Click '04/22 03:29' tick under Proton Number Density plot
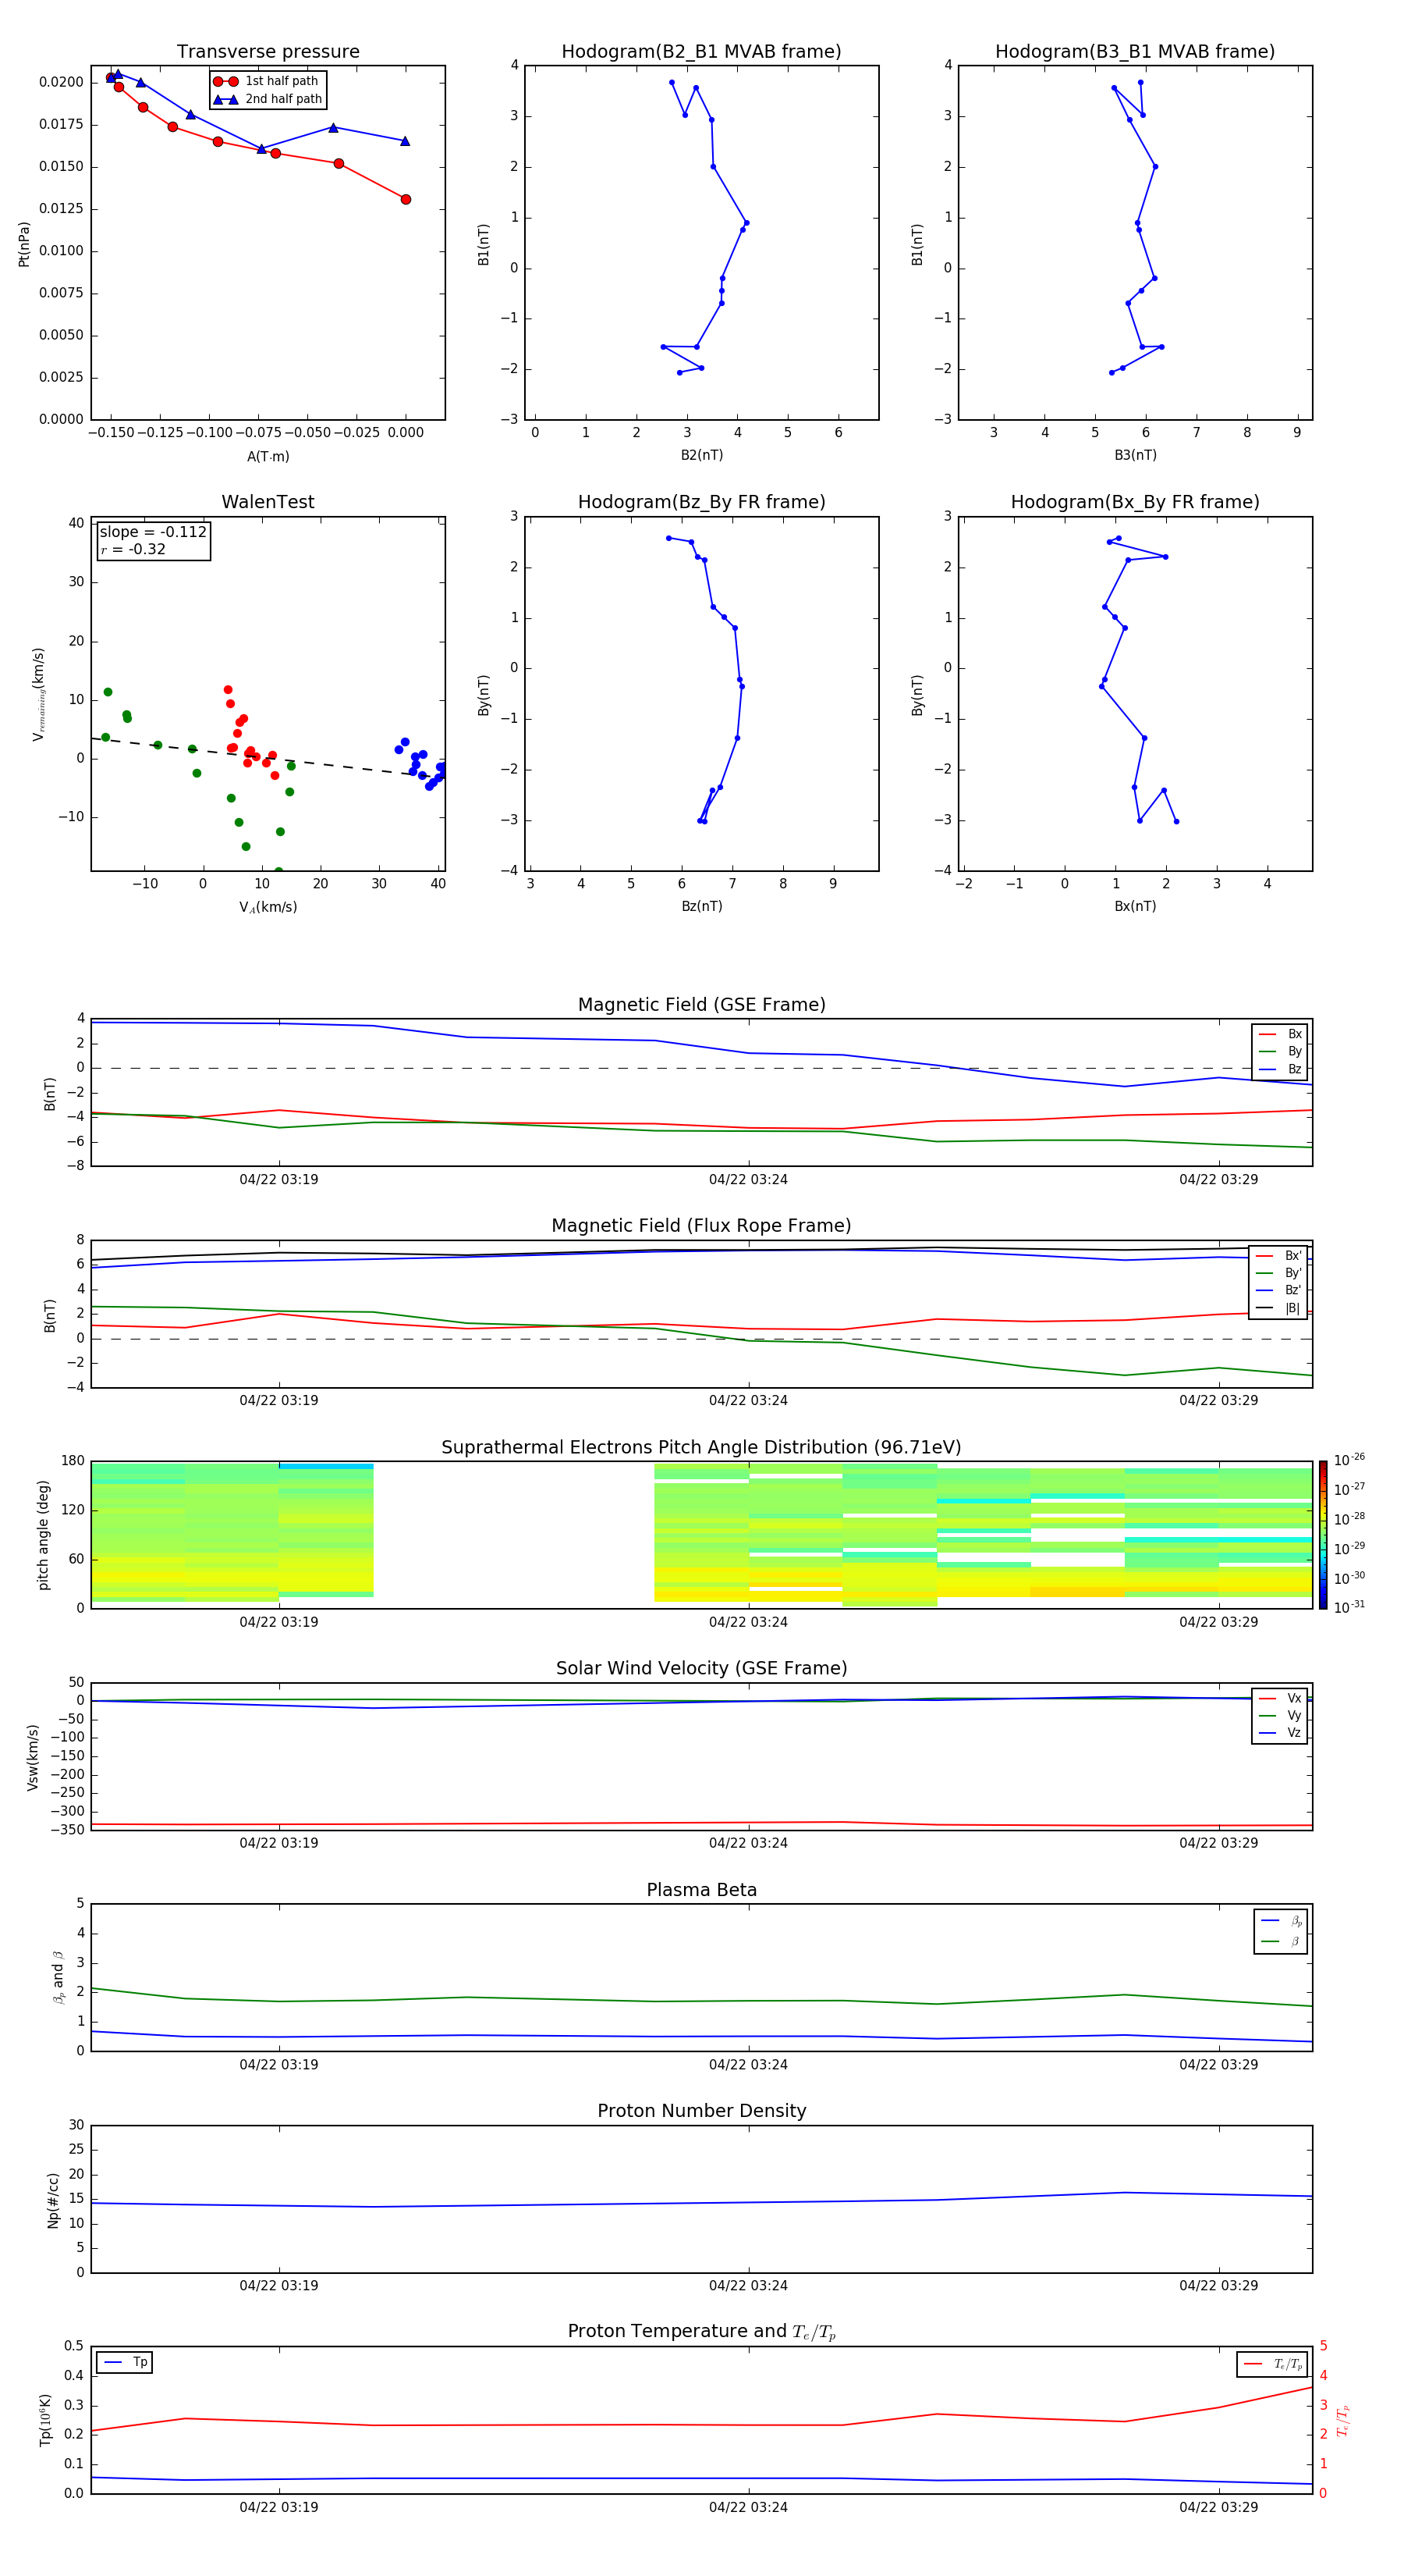The image size is (1404, 2576). click(x=1218, y=2285)
